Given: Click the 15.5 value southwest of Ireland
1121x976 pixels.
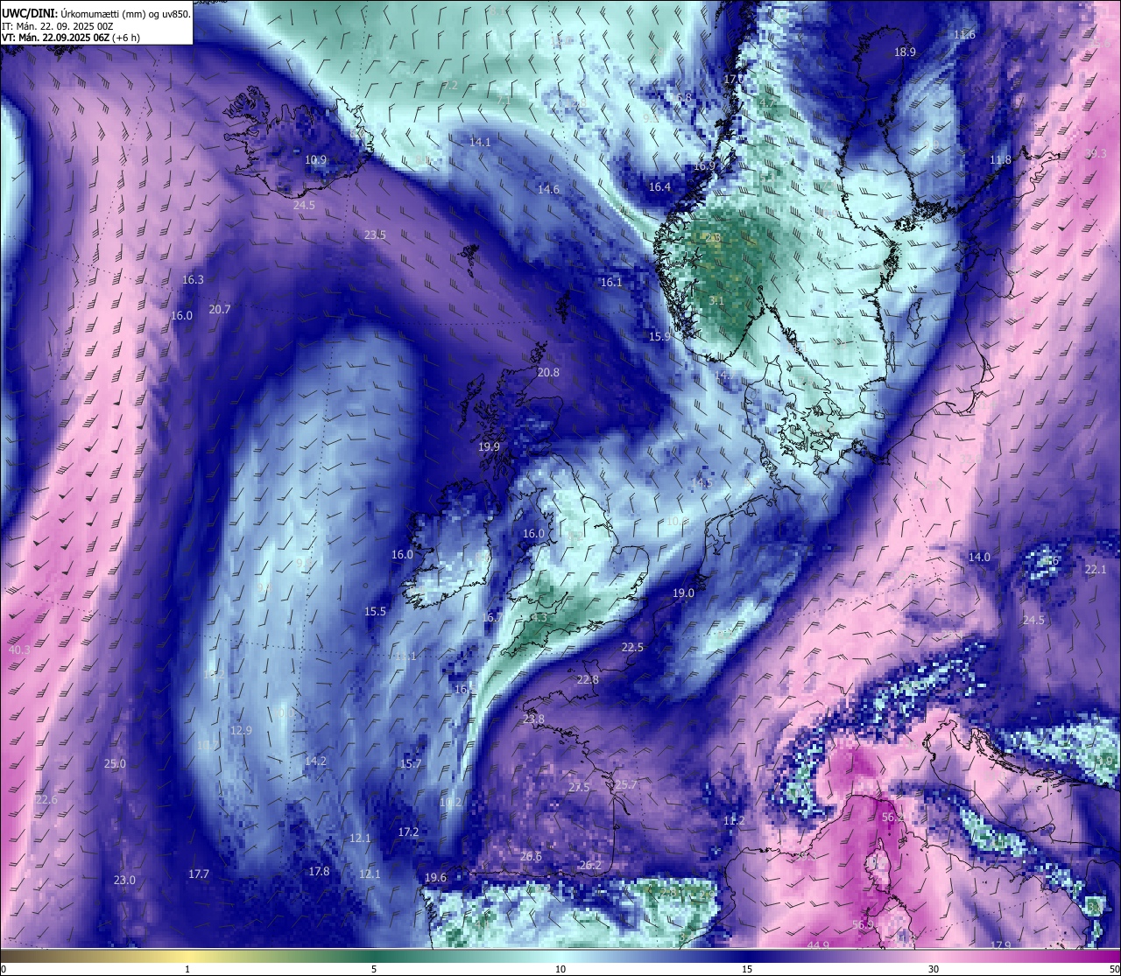Looking at the screenshot, I should click(x=375, y=611).
